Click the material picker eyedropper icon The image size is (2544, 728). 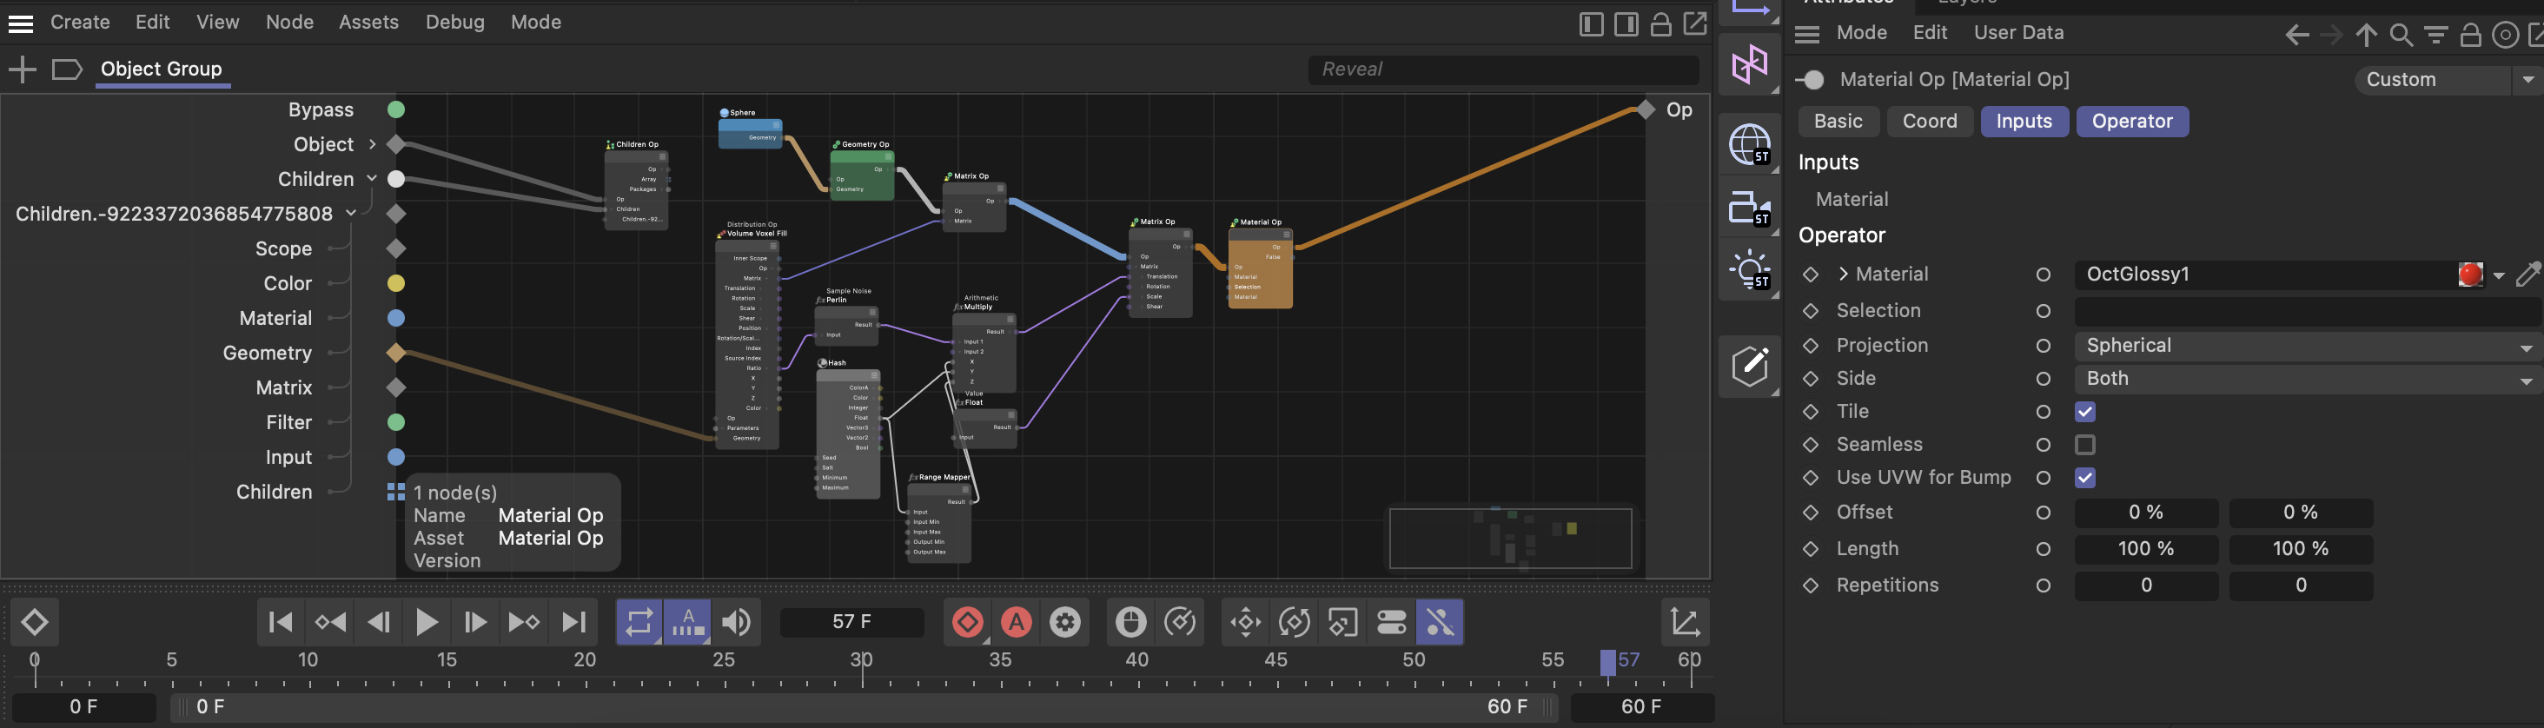pos(2528,275)
